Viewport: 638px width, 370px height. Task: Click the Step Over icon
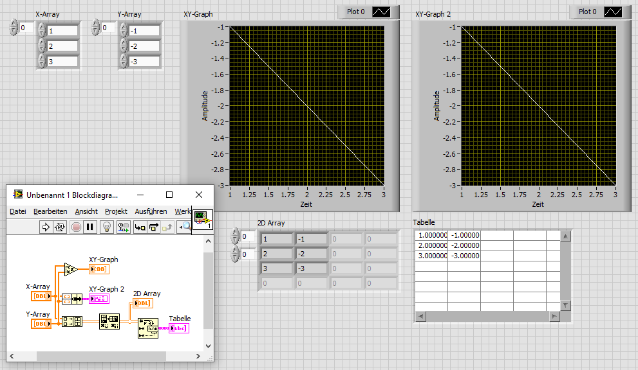tap(154, 227)
